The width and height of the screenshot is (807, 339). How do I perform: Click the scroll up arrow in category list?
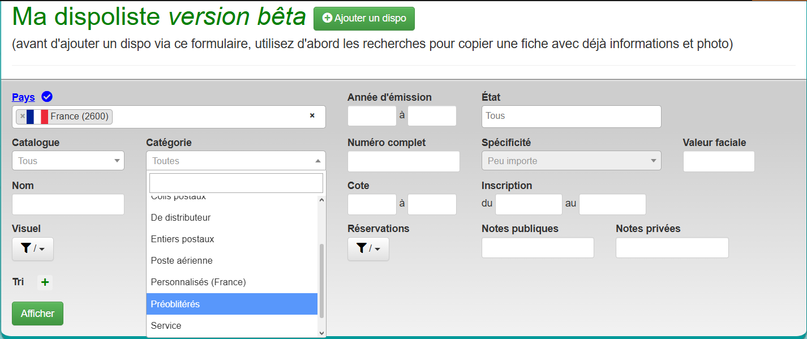coord(321,200)
